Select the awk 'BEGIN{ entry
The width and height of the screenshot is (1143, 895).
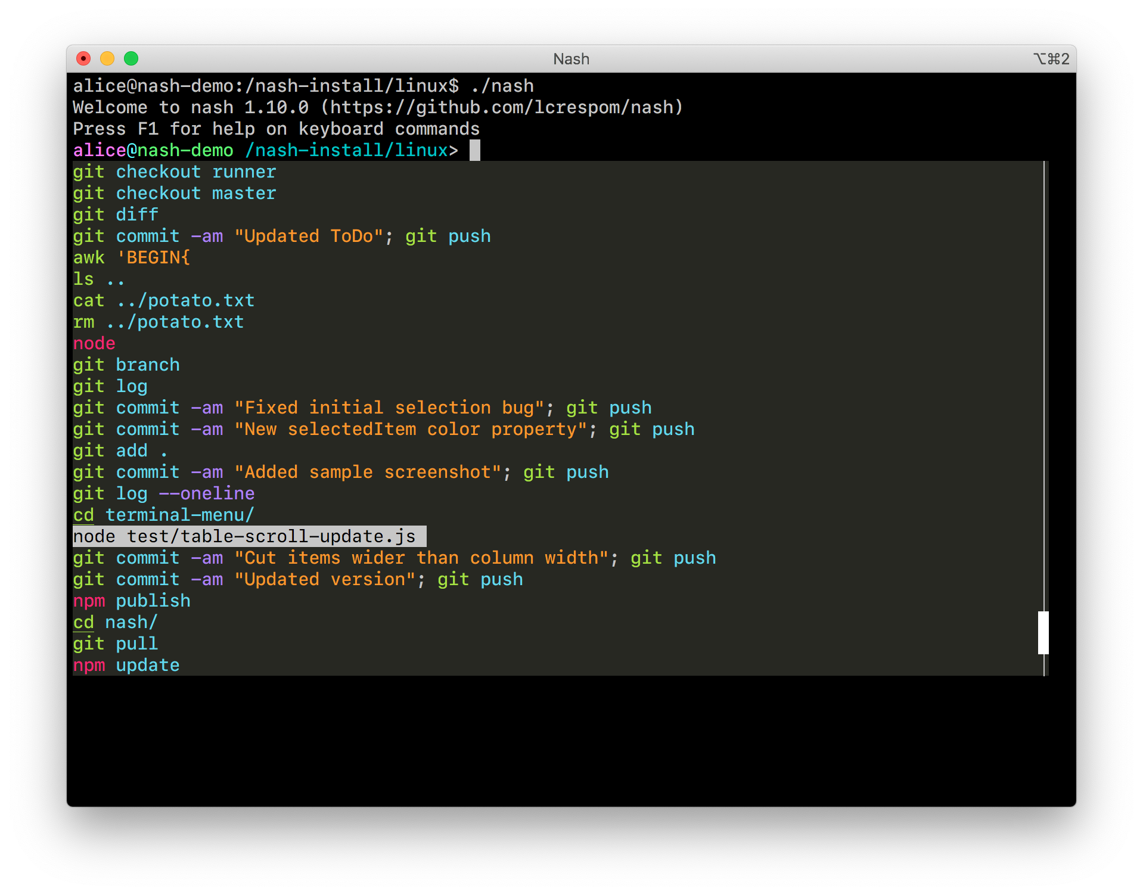[x=132, y=258]
